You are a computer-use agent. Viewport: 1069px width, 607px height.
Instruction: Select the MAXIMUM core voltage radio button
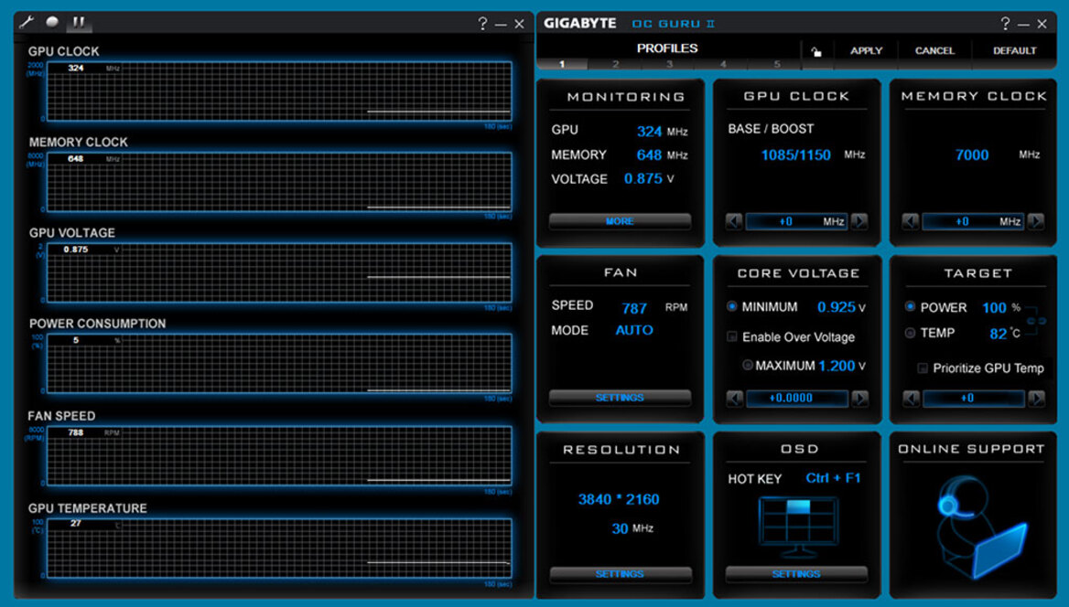[x=747, y=365]
